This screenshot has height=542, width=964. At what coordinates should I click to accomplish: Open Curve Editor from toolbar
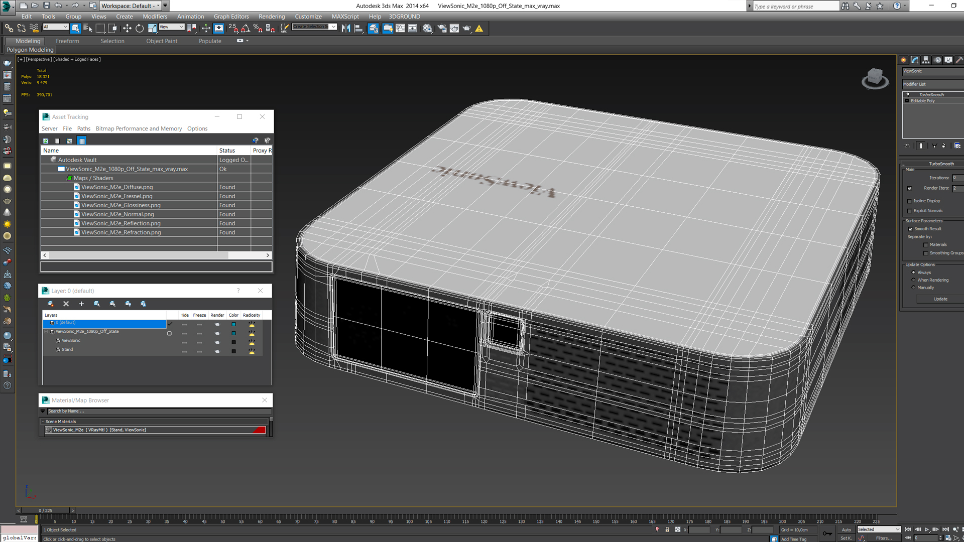click(400, 29)
